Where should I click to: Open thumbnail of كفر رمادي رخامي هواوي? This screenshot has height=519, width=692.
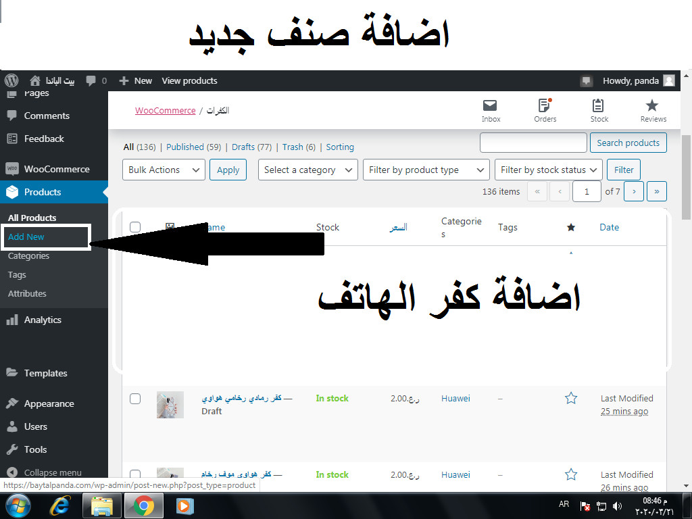pyautogui.click(x=170, y=405)
